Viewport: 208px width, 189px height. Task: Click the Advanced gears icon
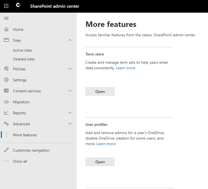6,124
